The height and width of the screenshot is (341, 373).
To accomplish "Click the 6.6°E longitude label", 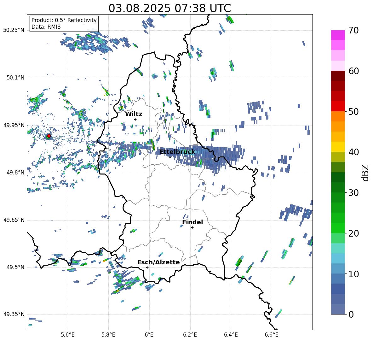I will pos(272,335).
